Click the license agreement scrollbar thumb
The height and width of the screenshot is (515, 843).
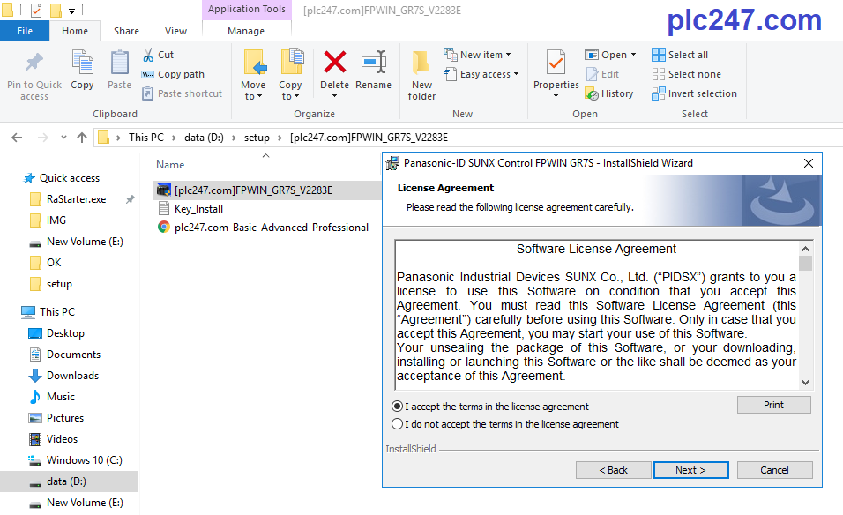tap(805, 263)
